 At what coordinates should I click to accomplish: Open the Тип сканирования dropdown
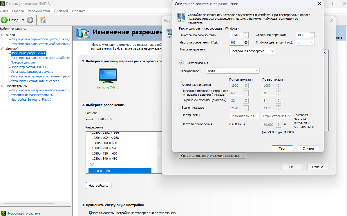252,51
